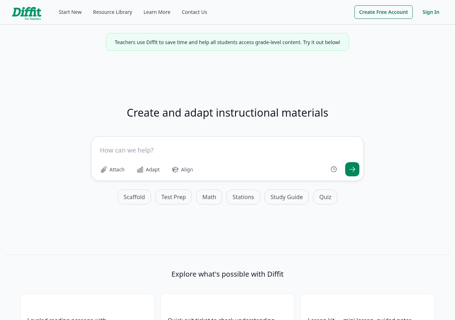Click the bar chart Adapt icon
This screenshot has height=320, width=455.
coord(140,170)
